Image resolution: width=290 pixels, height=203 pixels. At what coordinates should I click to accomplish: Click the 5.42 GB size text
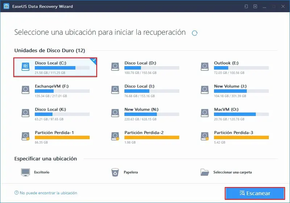tap(220, 142)
